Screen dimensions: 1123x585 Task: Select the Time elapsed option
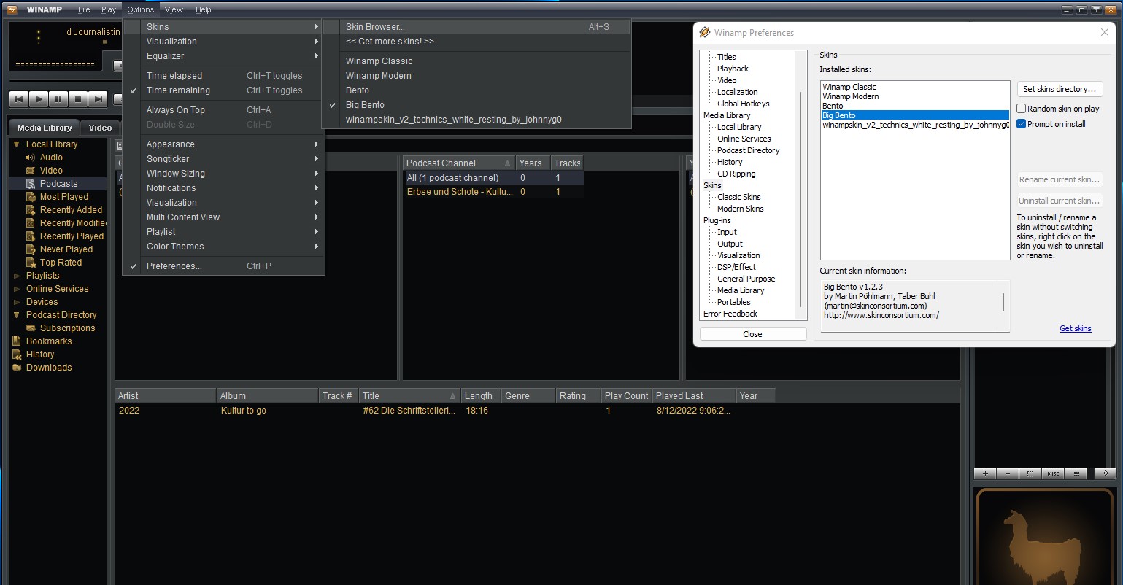(223, 76)
